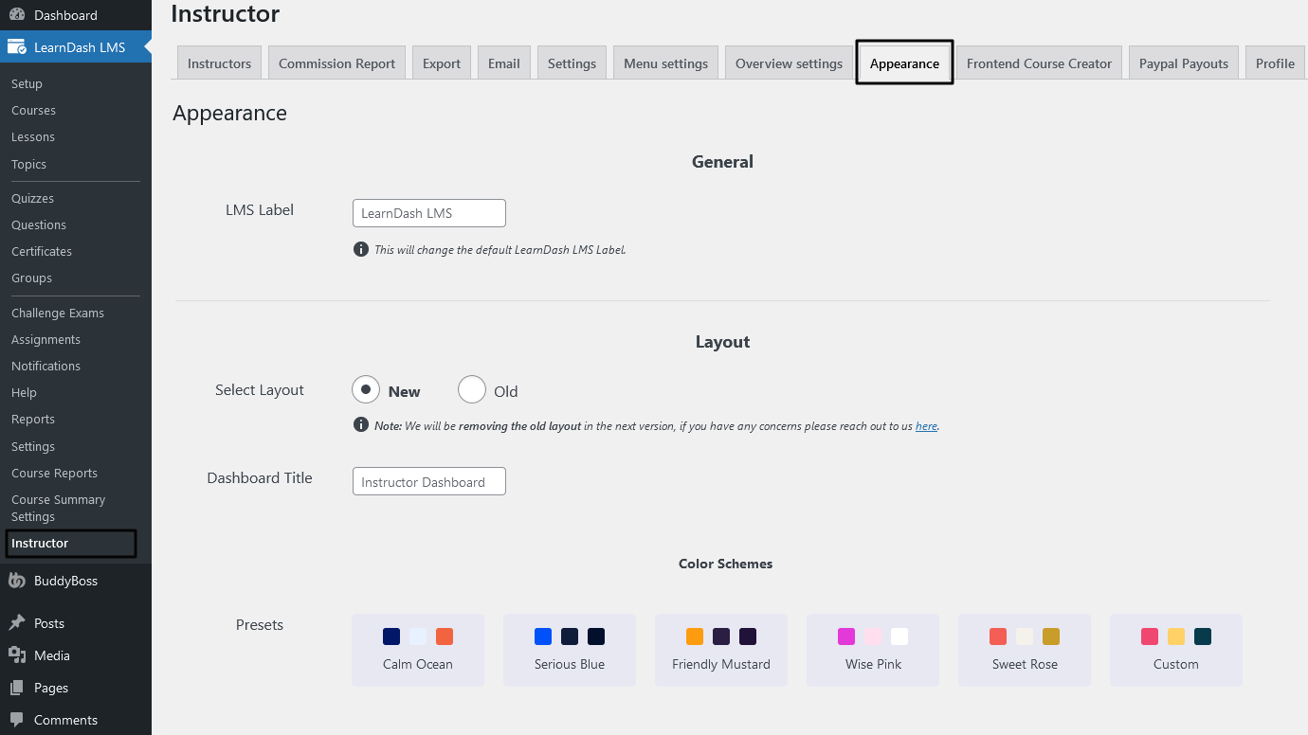This screenshot has height=735, width=1308.
Task: Switch to the Paypal Payouts tab
Action: point(1184,63)
